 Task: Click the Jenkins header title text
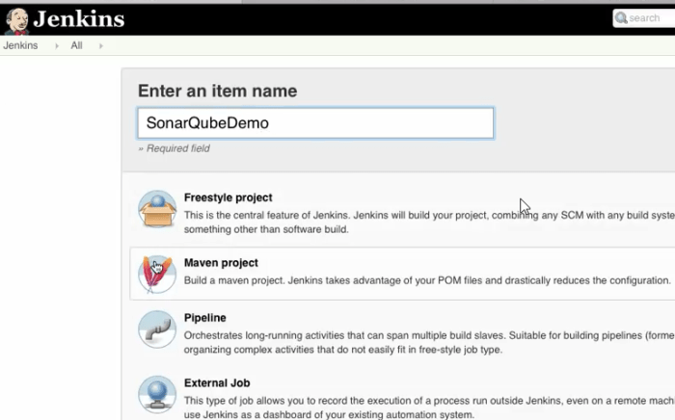[x=79, y=19]
